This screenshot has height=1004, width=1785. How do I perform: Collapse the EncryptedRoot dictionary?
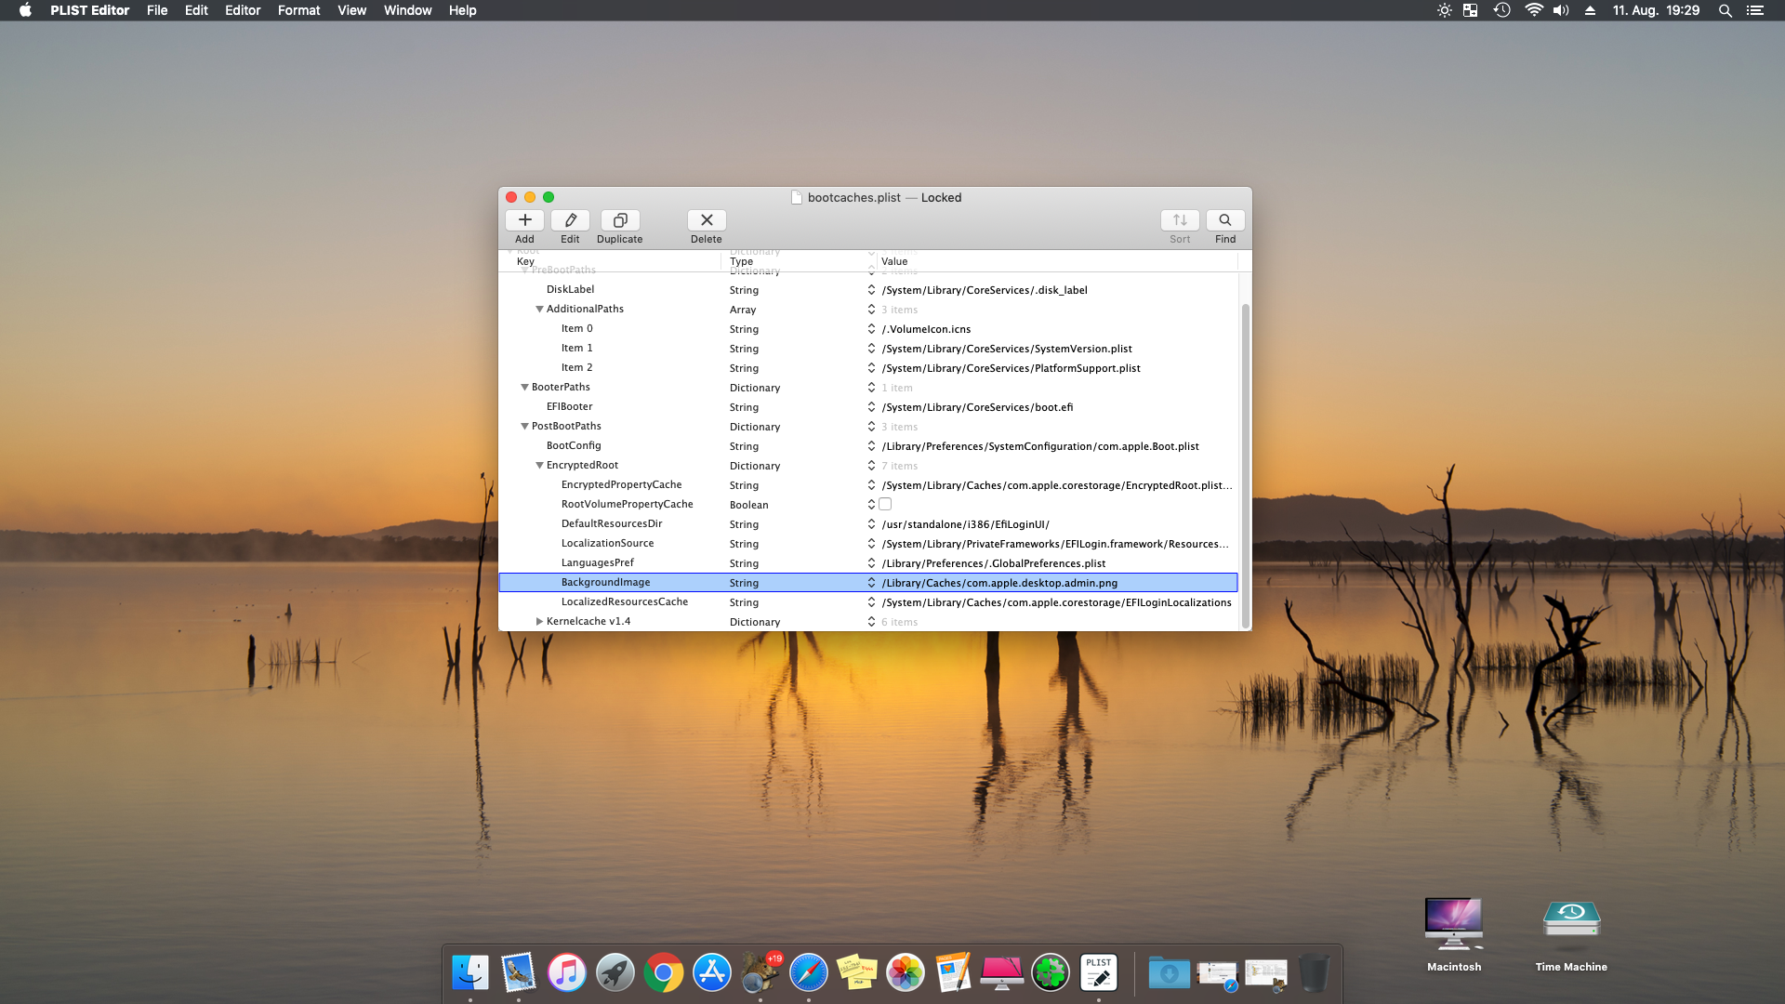click(x=539, y=466)
